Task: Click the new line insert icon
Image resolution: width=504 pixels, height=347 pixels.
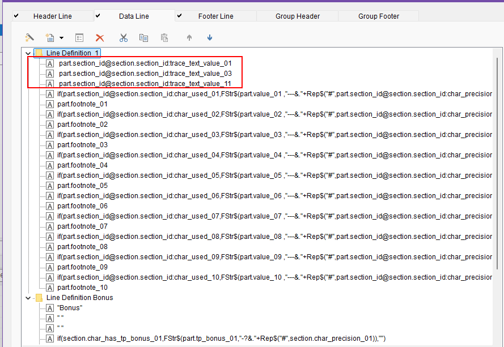Action: pyautogui.click(x=50, y=37)
